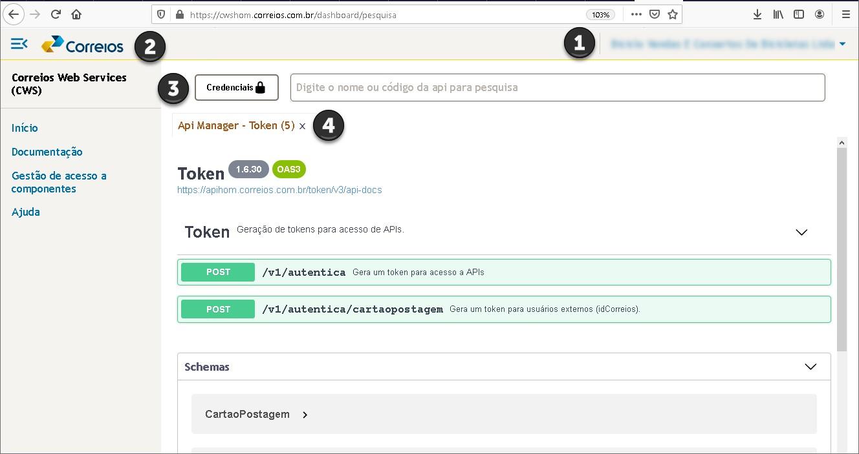Open Gestão de acesso a componentes
859x454 pixels.
59,182
